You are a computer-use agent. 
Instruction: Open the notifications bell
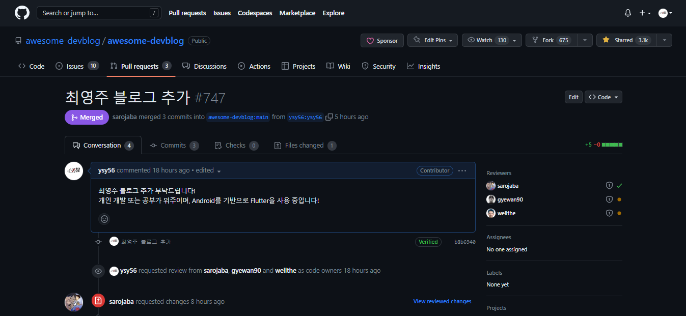(628, 13)
